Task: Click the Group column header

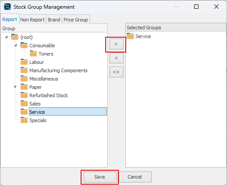Action: [x=54, y=28]
